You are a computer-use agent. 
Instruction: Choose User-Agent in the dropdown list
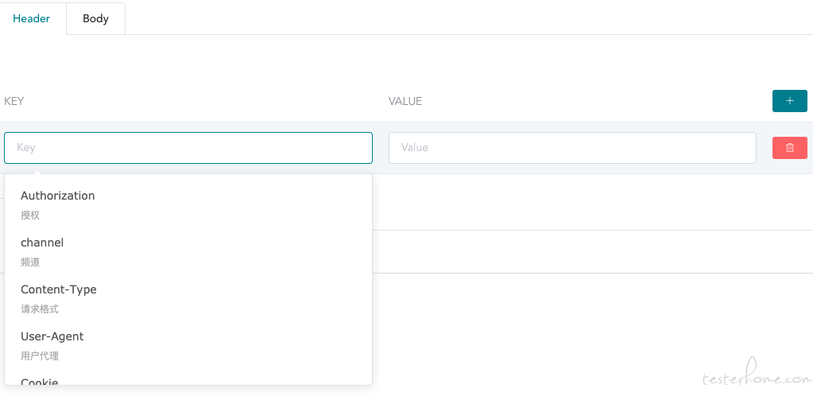(x=188, y=345)
